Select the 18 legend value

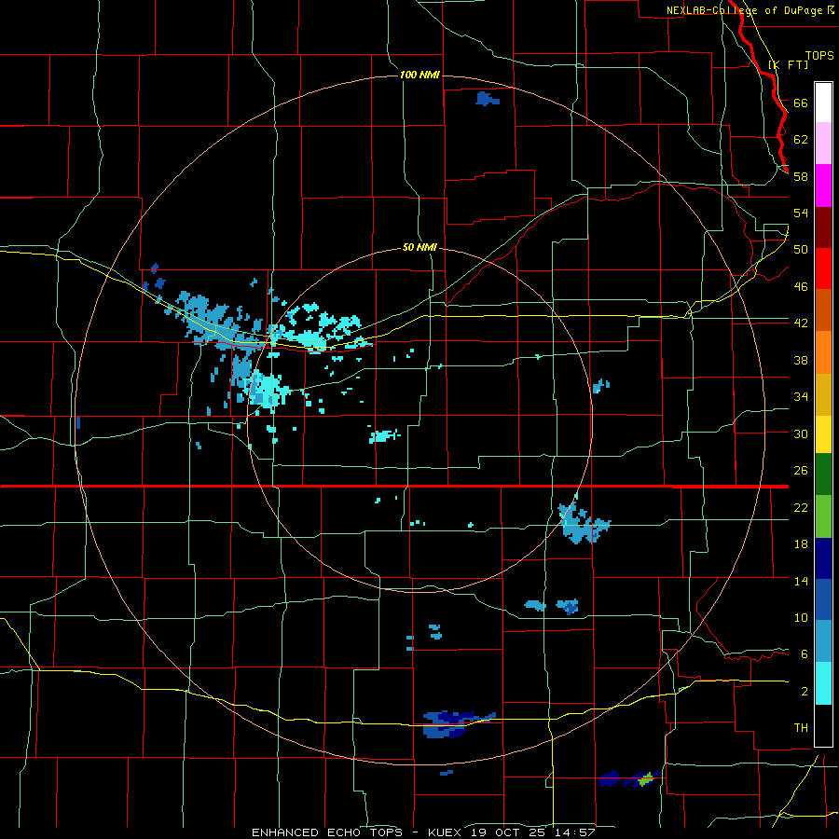pyautogui.click(x=801, y=544)
